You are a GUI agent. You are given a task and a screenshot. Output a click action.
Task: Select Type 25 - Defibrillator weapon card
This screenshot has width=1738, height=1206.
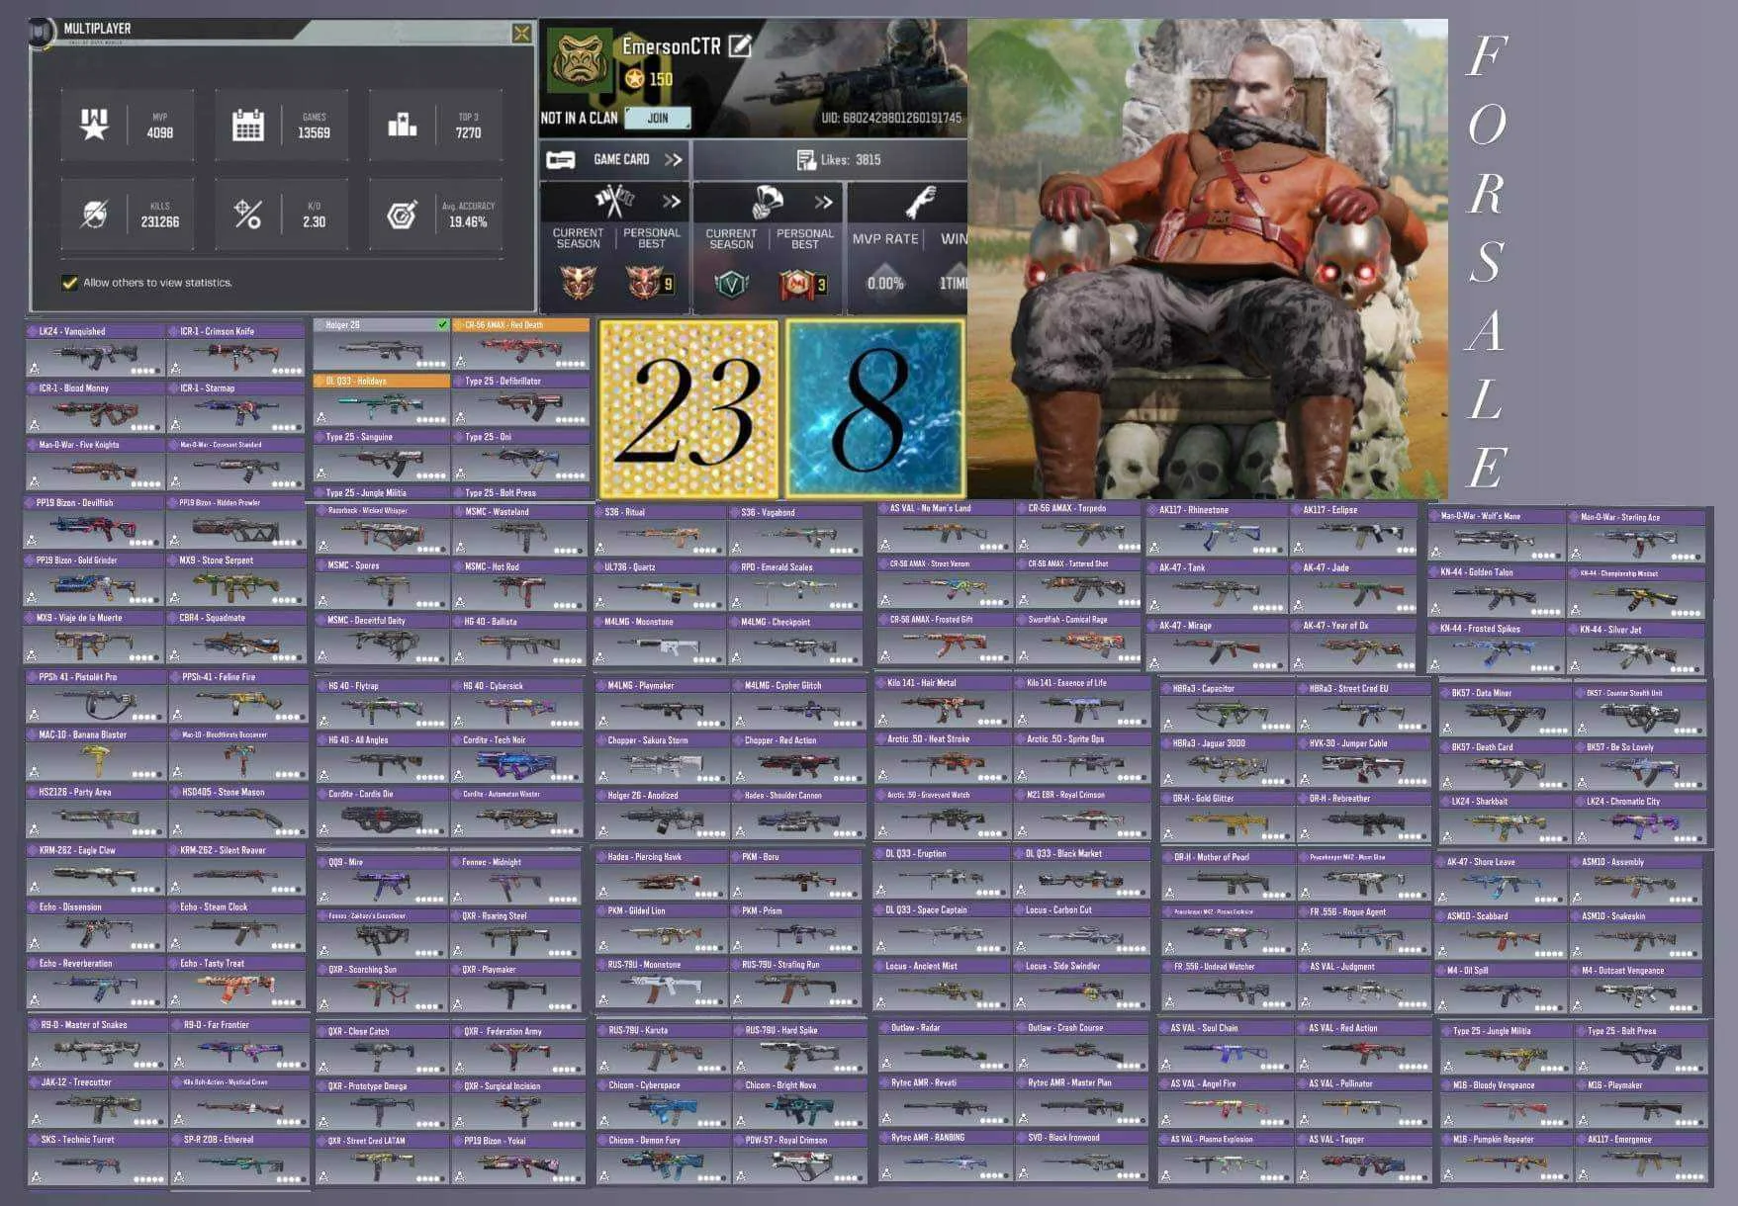pos(520,399)
